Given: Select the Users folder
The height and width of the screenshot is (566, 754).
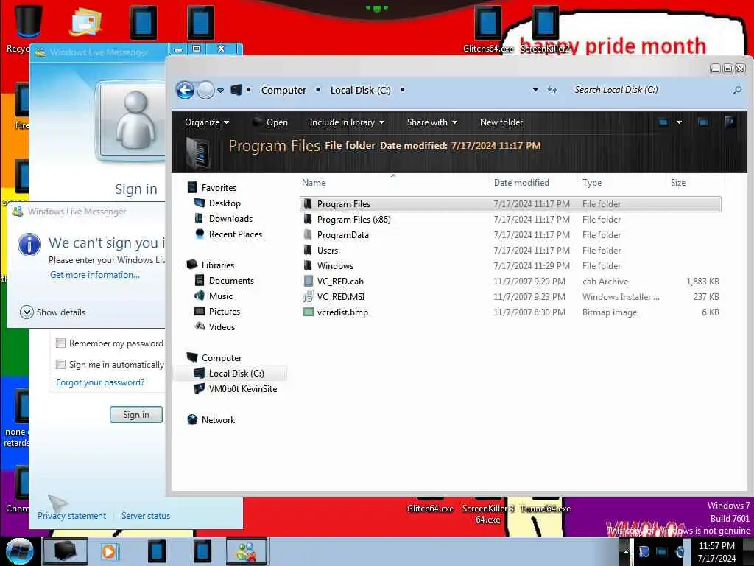Looking at the screenshot, I should point(510,251).
